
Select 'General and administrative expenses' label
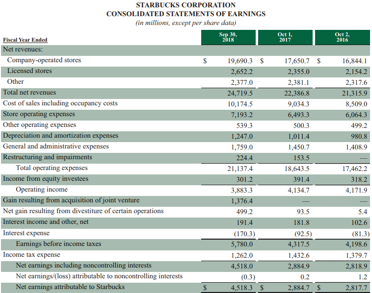56,146
